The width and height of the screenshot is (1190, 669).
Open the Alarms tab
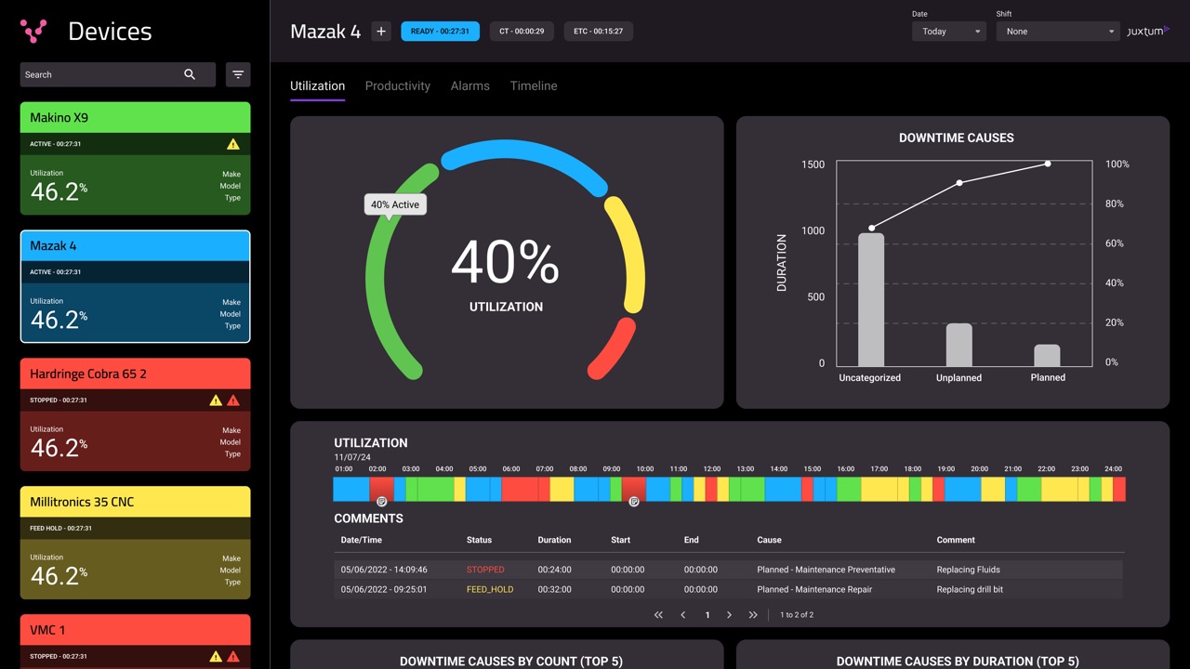pos(469,85)
